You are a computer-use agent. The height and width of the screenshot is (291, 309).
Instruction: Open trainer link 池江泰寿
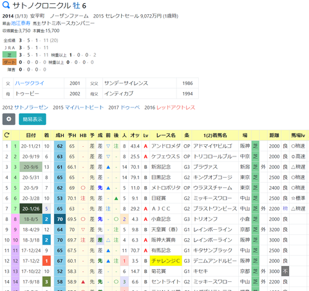pyautogui.click(x=21, y=23)
